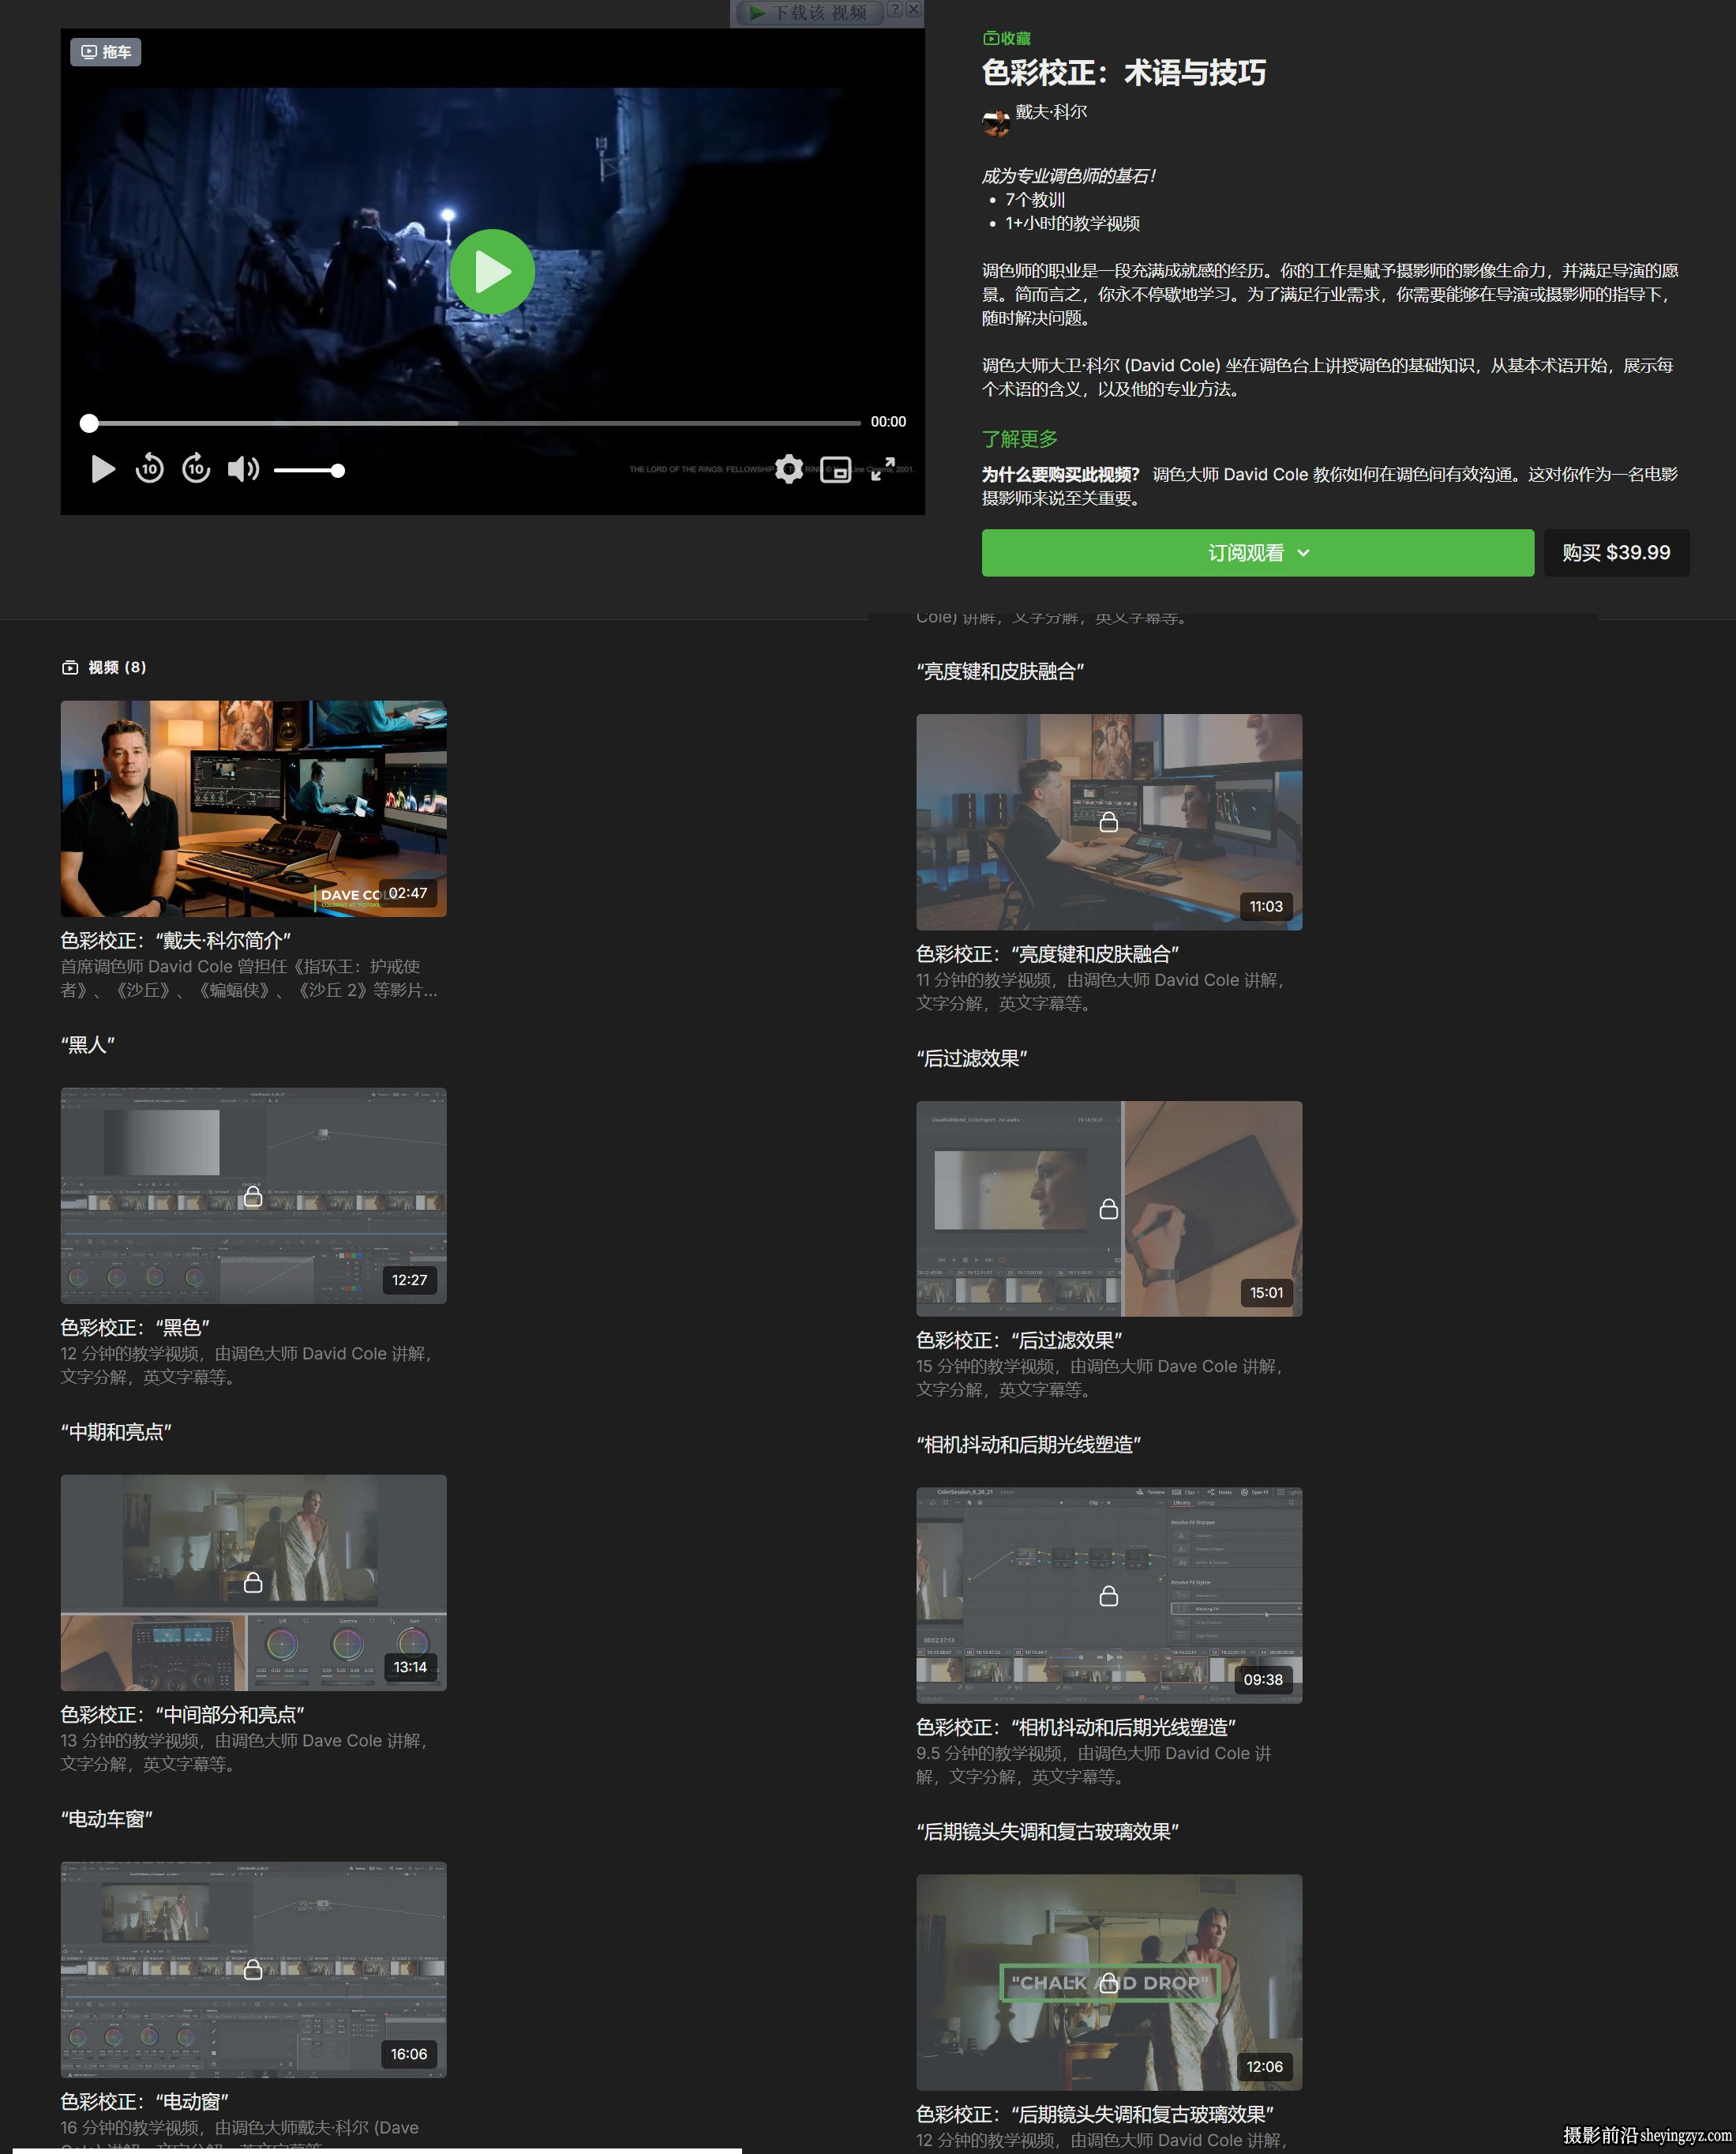The width and height of the screenshot is (1736, 2154).
Task: Enable picture-in-picture mode icon
Action: pos(835,469)
